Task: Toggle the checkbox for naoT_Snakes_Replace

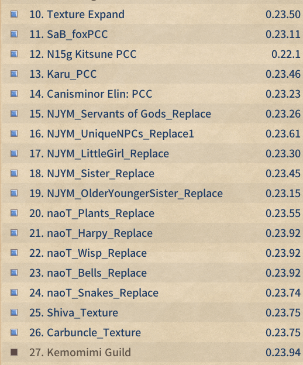Action: pyautogui.click(x=14, y=292)
